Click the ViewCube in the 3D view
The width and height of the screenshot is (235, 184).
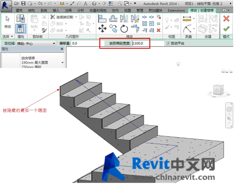click(219, 90)
